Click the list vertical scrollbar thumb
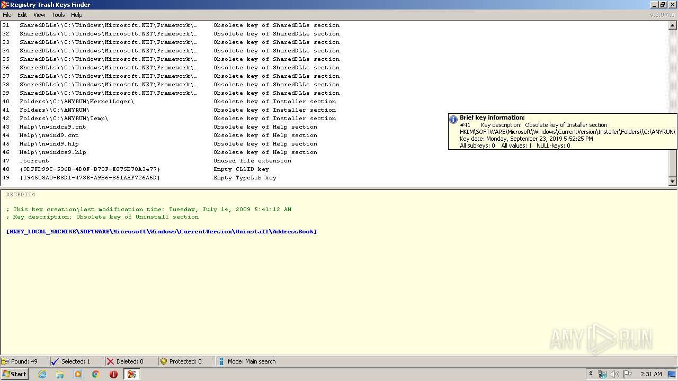 click(x=673, y=162)
